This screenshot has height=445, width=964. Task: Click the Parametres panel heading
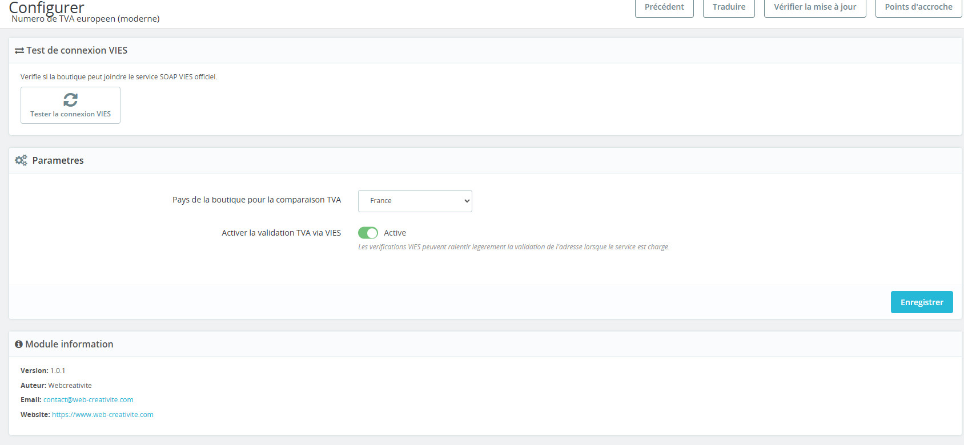tap(58, 160)
